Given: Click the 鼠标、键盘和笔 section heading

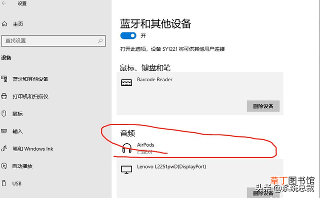Looking at the screenshot, I should point(145,68).
